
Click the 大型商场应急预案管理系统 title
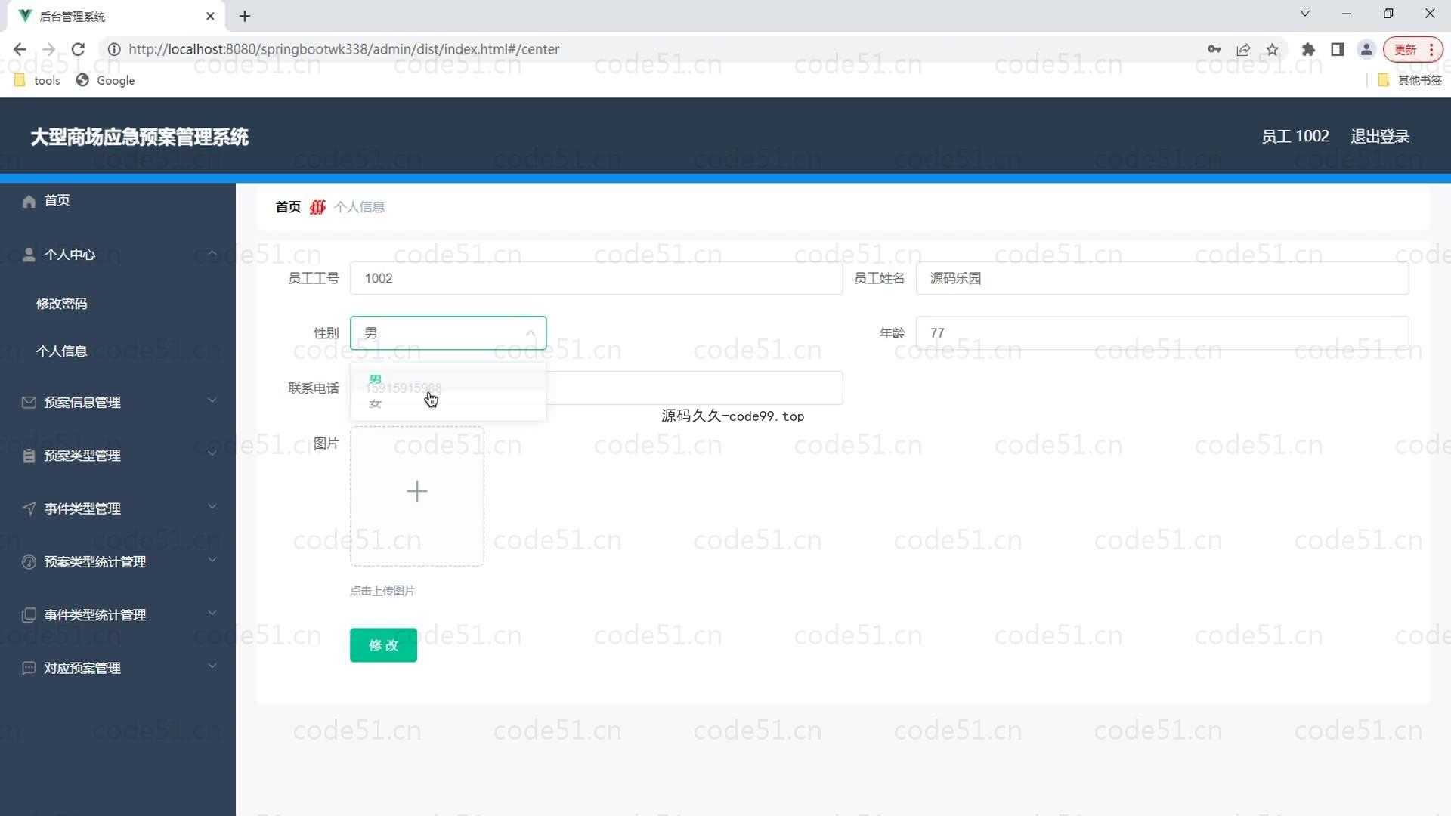(x=139, y=137)
